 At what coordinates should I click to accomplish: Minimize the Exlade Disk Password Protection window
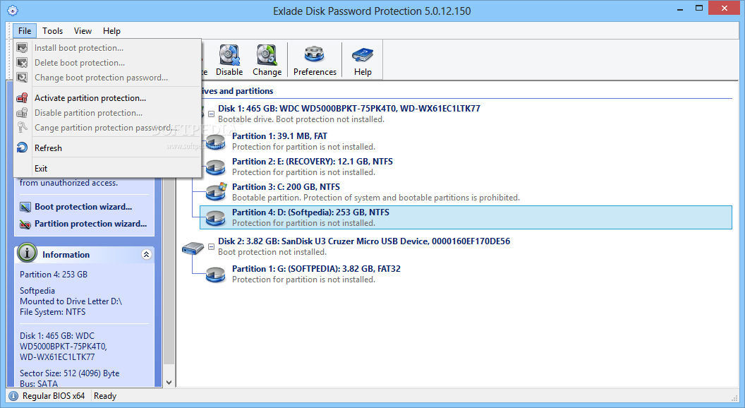click(x=680, y=8)
